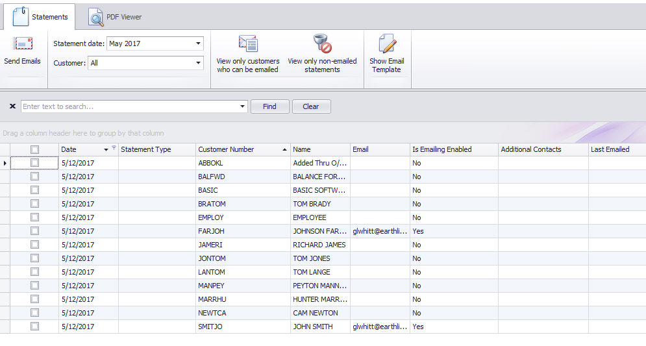The height and width of the screenshot is (346, 646).
Task: Switch to the PDF Viewer tab
Action: pos(116,17)
